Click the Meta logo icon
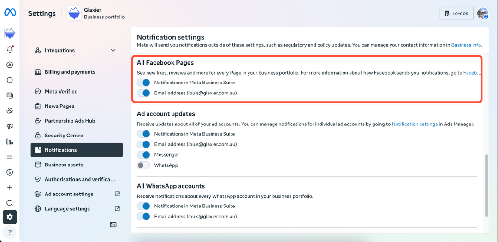Screen dimensions: 498x242 coord(10,13)
